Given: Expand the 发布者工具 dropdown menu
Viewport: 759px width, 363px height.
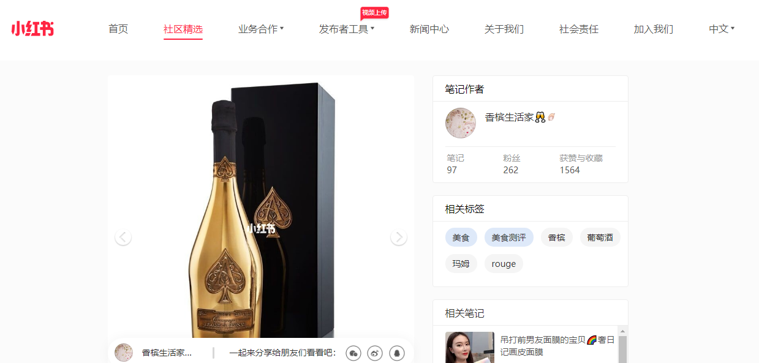Looking at the screenshot, I should [x=347, y=29].
